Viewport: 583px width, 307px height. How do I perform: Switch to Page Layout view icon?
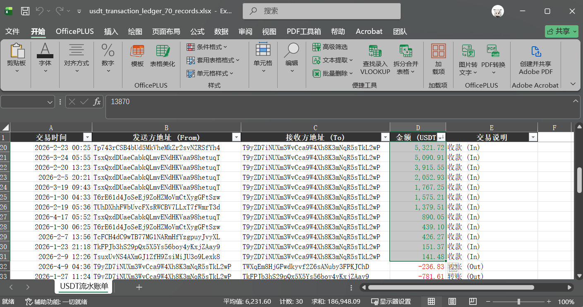pyautogui.click(x=452, y=302)
